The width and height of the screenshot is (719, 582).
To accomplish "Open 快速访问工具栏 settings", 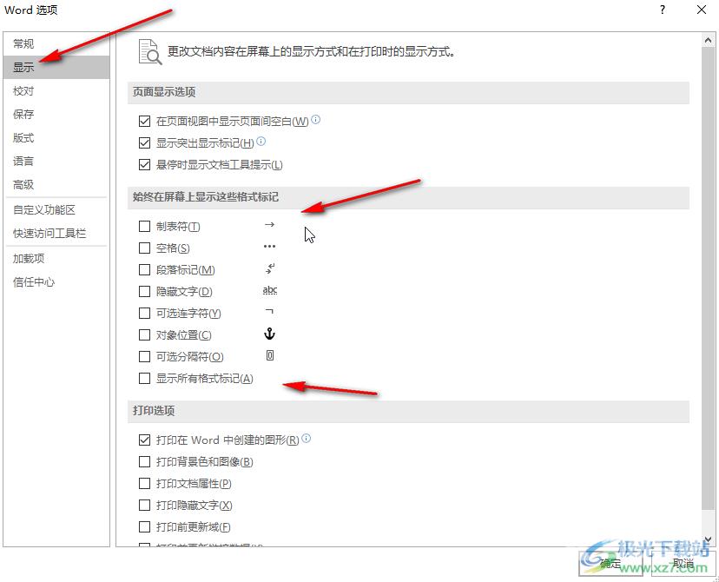I will click(56, 234).
